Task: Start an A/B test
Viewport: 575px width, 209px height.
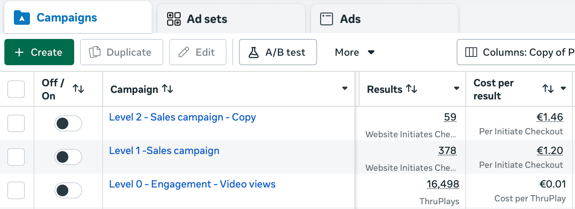Action: coord(278,52)
